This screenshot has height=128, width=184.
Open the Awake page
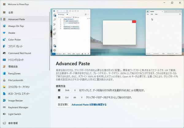[x=25, y=33]
